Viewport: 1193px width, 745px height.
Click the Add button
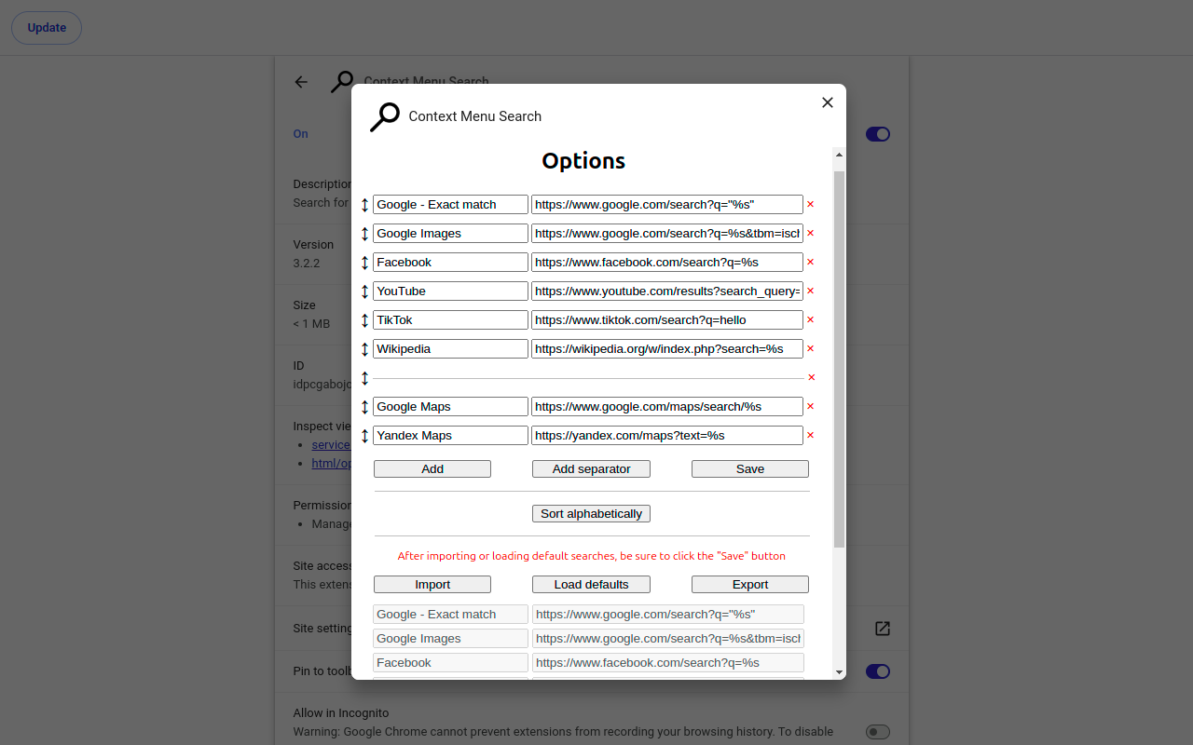[432, 469]
